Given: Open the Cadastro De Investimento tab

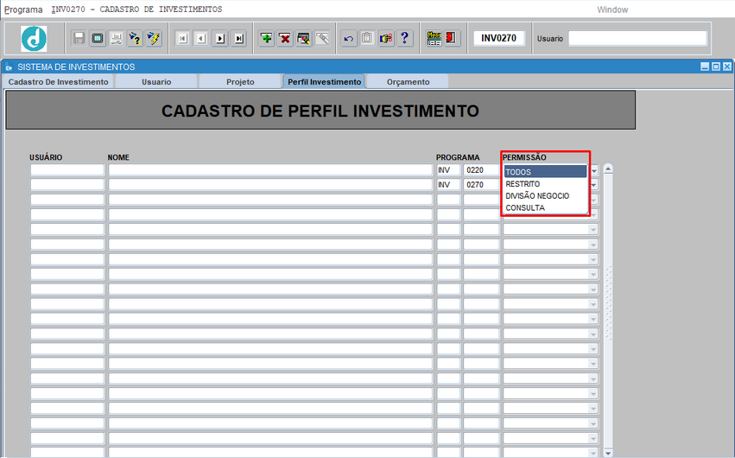Looking at the screenshot, I should (59, 81).
